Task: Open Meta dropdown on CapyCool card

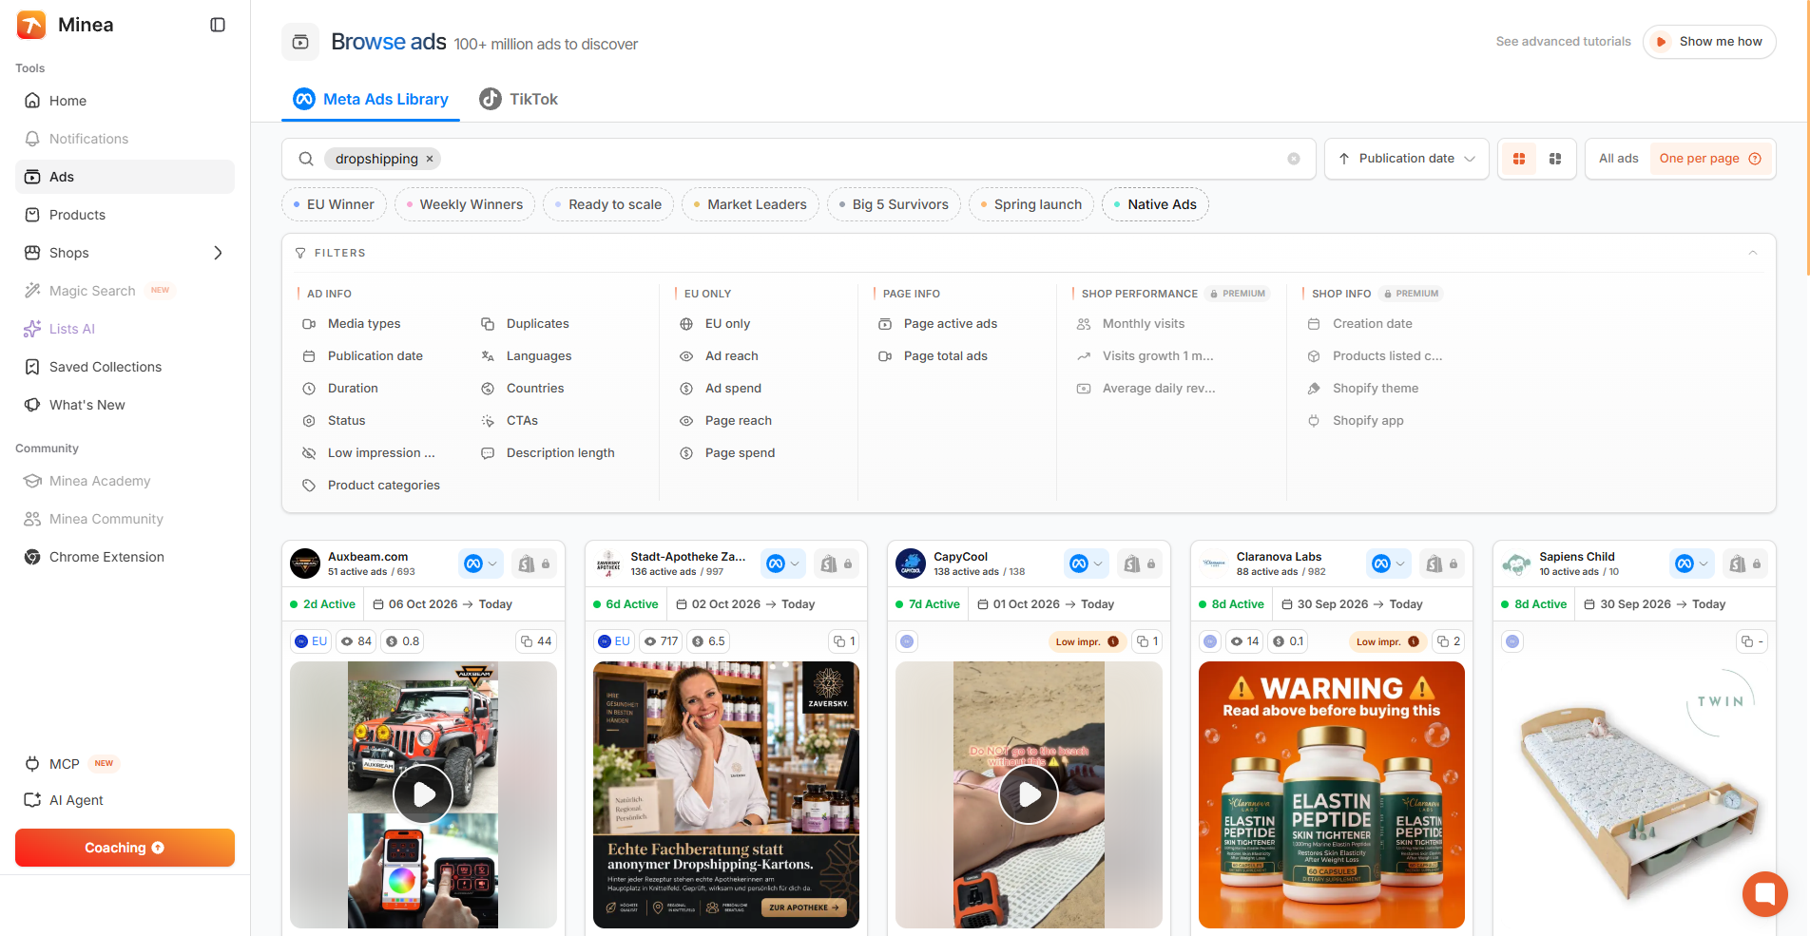Action: coord(1087,564)
